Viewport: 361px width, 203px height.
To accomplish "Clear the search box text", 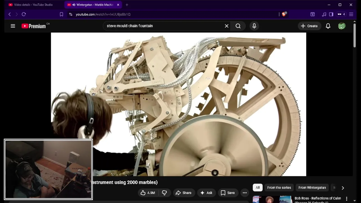I will [226, 26].
